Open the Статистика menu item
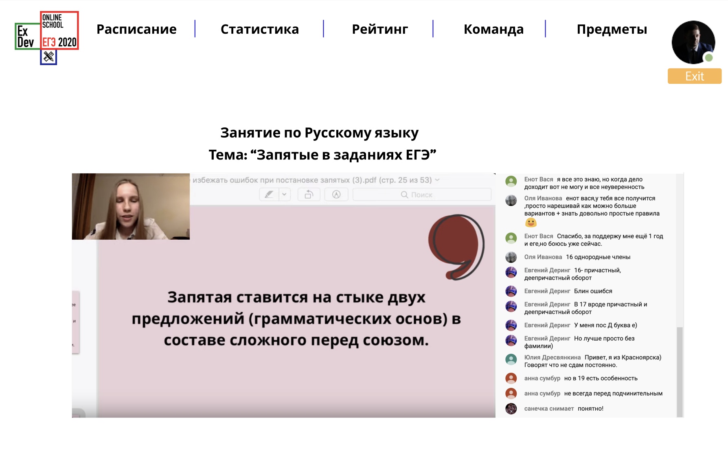Image resolution: width=728 pixels, height=455 pixels. pyautogui.click(x=259, y=29)
